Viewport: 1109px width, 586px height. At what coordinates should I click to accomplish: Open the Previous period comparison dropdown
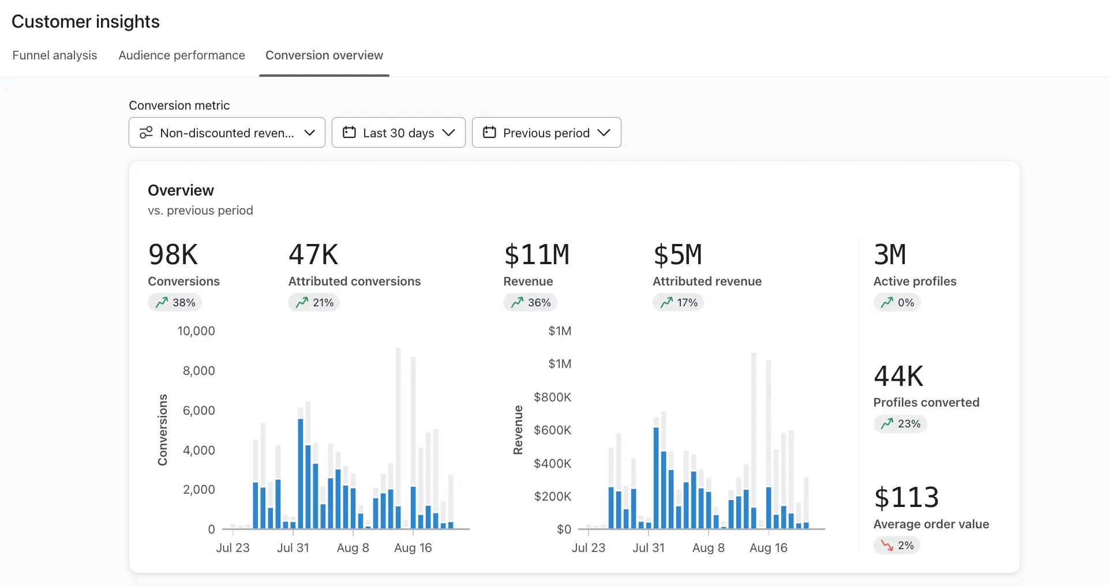(546, 133)
